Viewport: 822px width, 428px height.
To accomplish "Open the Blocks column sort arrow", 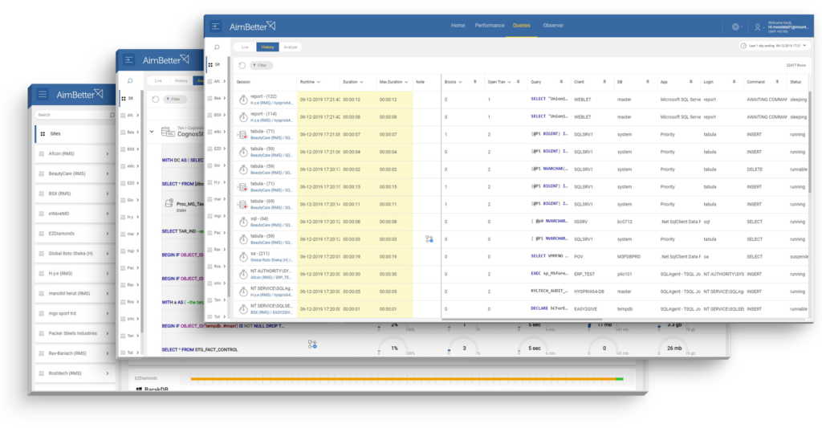I will click(460, 83).
